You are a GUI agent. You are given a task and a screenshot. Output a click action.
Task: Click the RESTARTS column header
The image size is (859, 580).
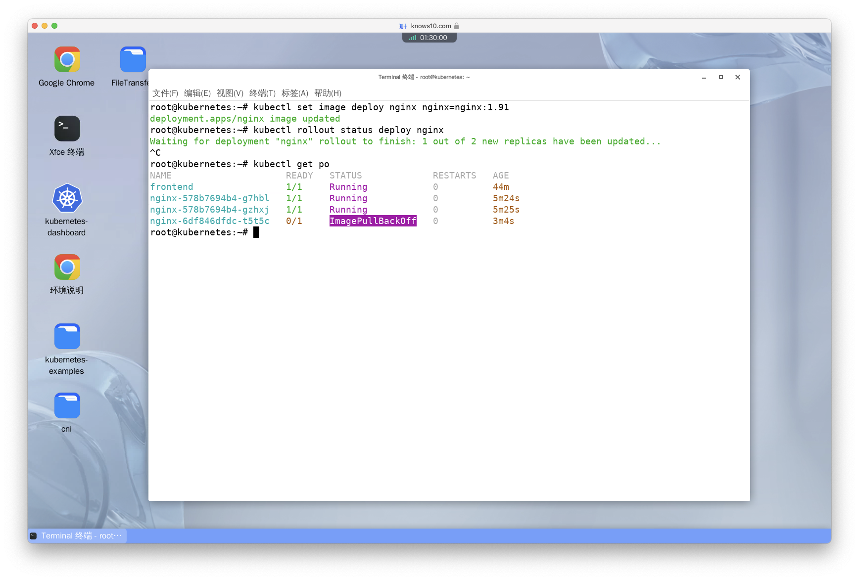pos(454,176)
